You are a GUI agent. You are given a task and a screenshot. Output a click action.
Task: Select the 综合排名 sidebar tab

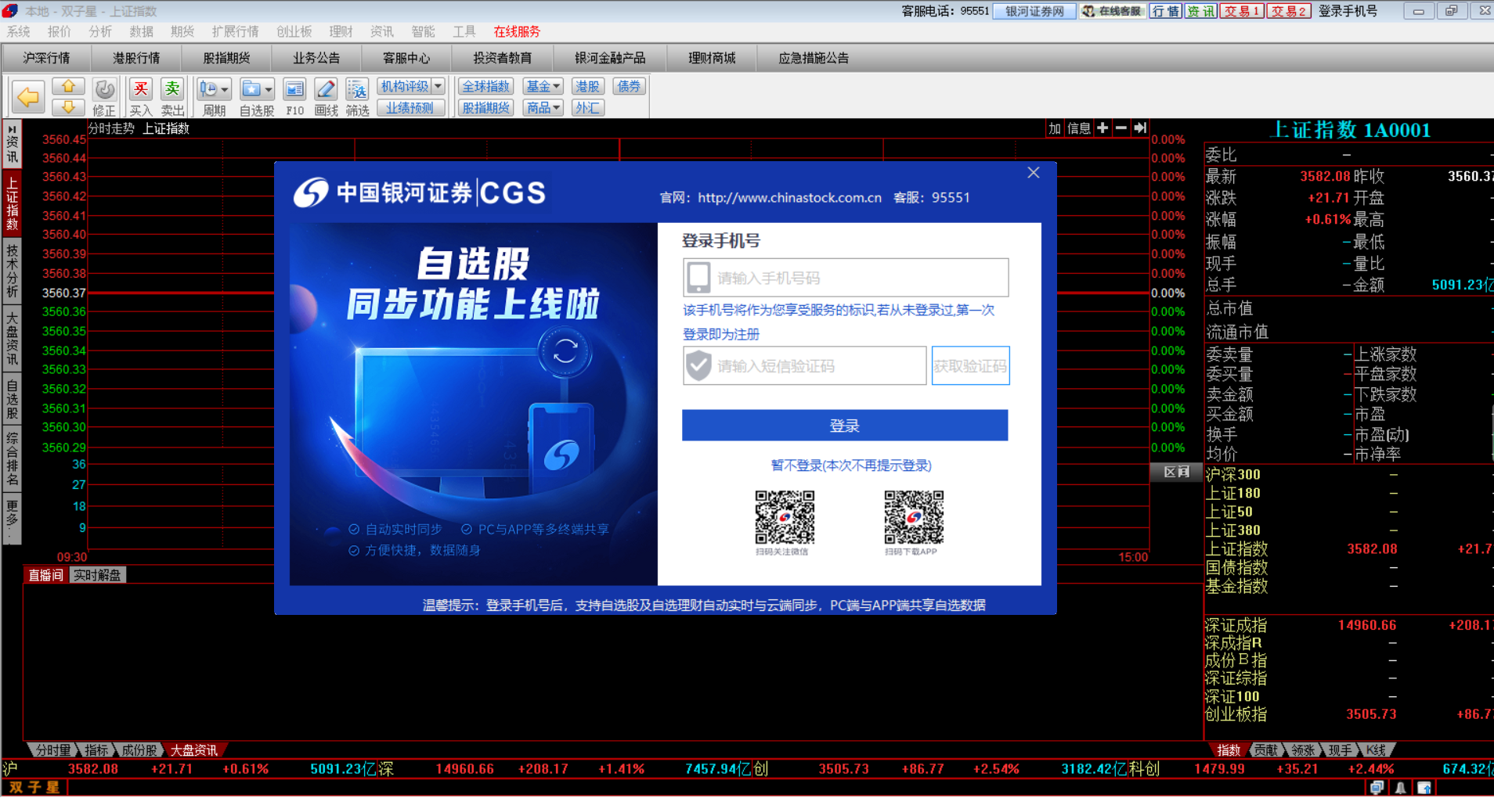pyautogui.click(x=12, y=458)
